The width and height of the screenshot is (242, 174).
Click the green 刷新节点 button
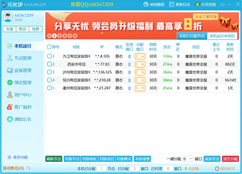(x=54, y=159)
